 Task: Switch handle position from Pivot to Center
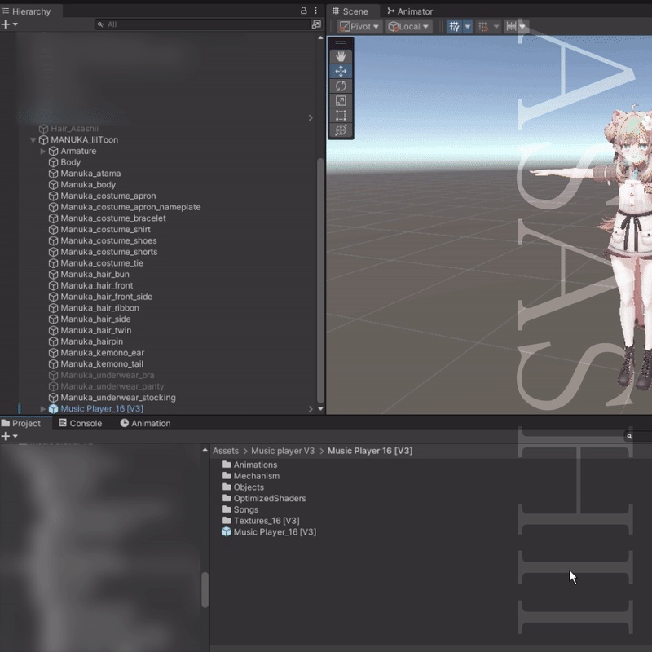(x=359, y=27)
